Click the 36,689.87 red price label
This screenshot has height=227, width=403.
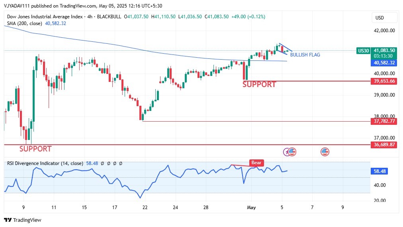click(384, 145)
